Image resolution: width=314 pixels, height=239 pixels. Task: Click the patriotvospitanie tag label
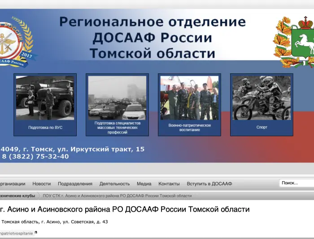coord(17,233)
